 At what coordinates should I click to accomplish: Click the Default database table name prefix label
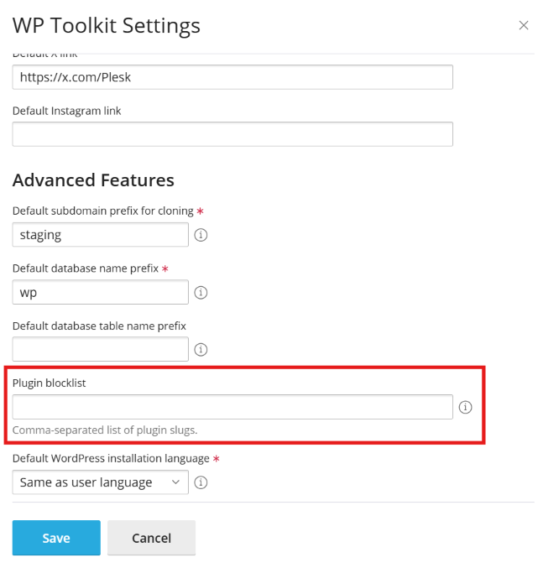tap(98, 326)
